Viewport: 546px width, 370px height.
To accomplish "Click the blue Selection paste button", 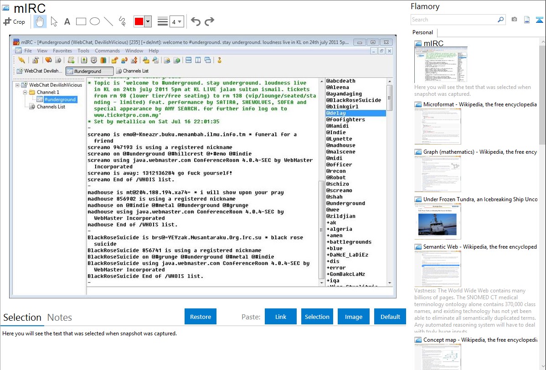I will [317, 317].
